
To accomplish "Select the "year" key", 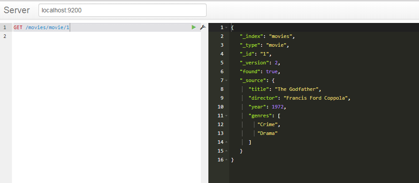I will tap(258, 107).
